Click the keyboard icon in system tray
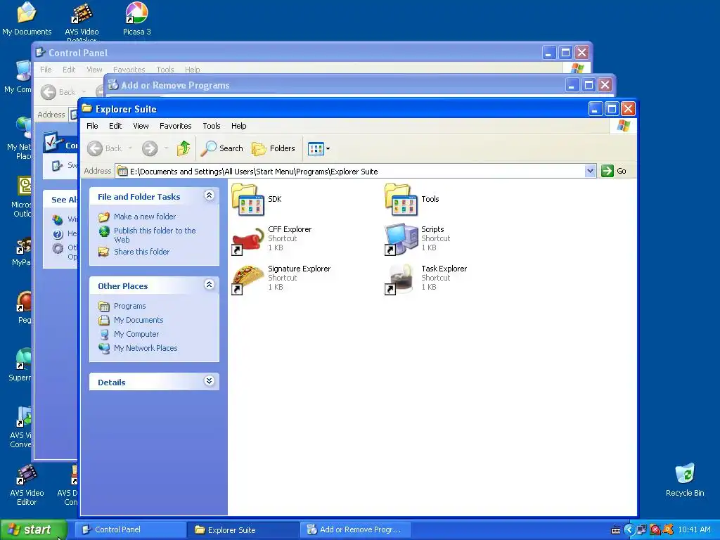 [x=616, y=530]
